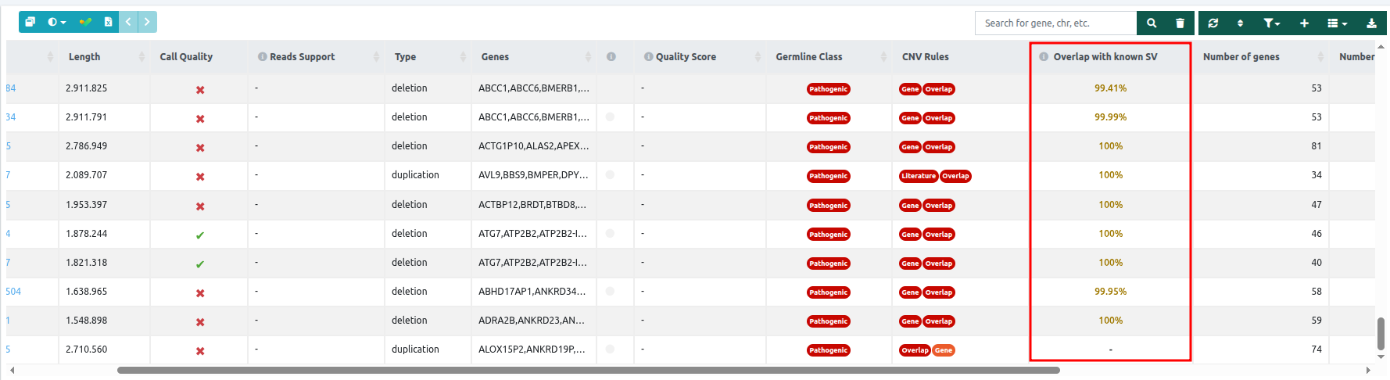Click the gene search input field
1390x380 pixels.
tap(1055, 23)
